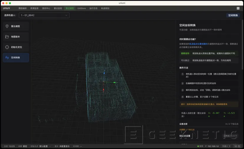Click the right panel vertical scrollbar
Image resolution: width=244 pixels, height=149 pixels.
coord(242,45)
